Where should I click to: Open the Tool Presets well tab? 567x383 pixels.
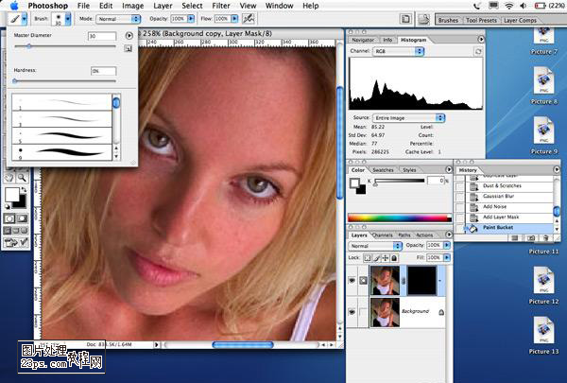pos(481,20)
